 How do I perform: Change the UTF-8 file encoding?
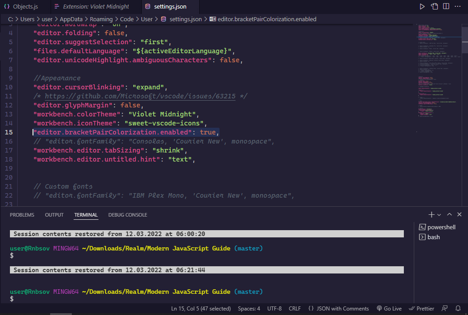[274, 308]
